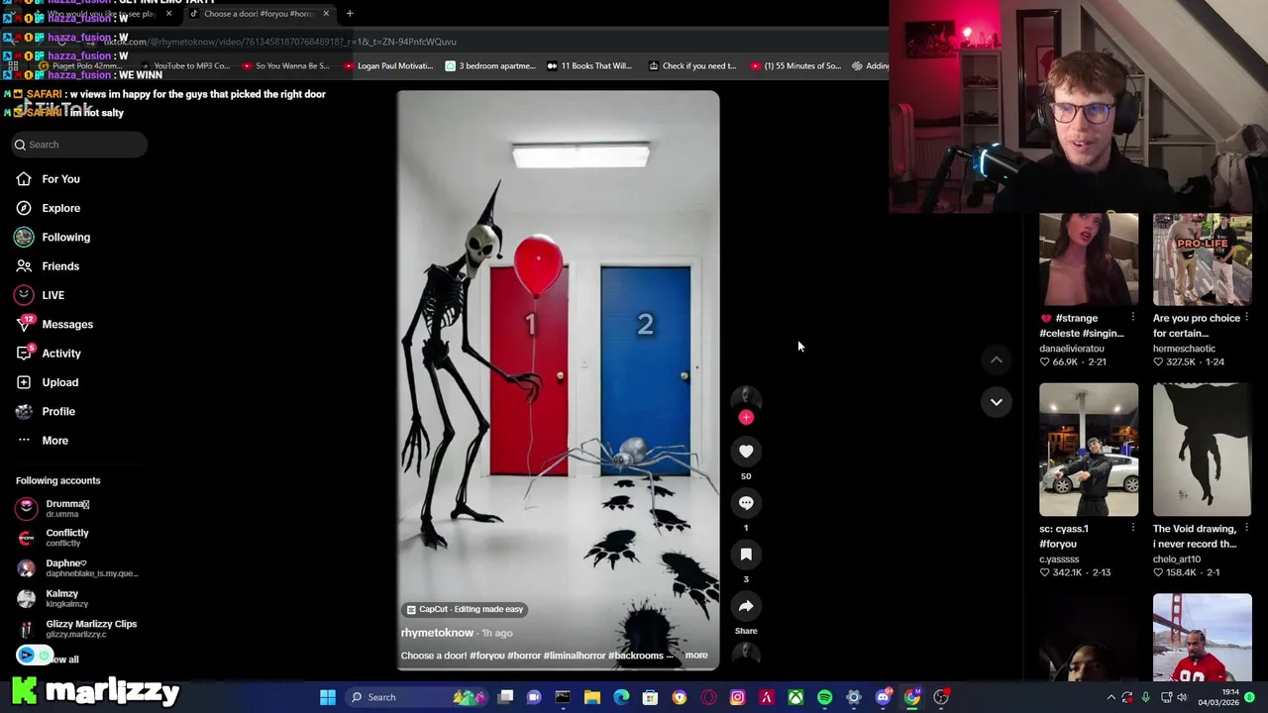Open Spotify from the taskbar
This screenshot has height=713, width=1268.
coord(824,697)
